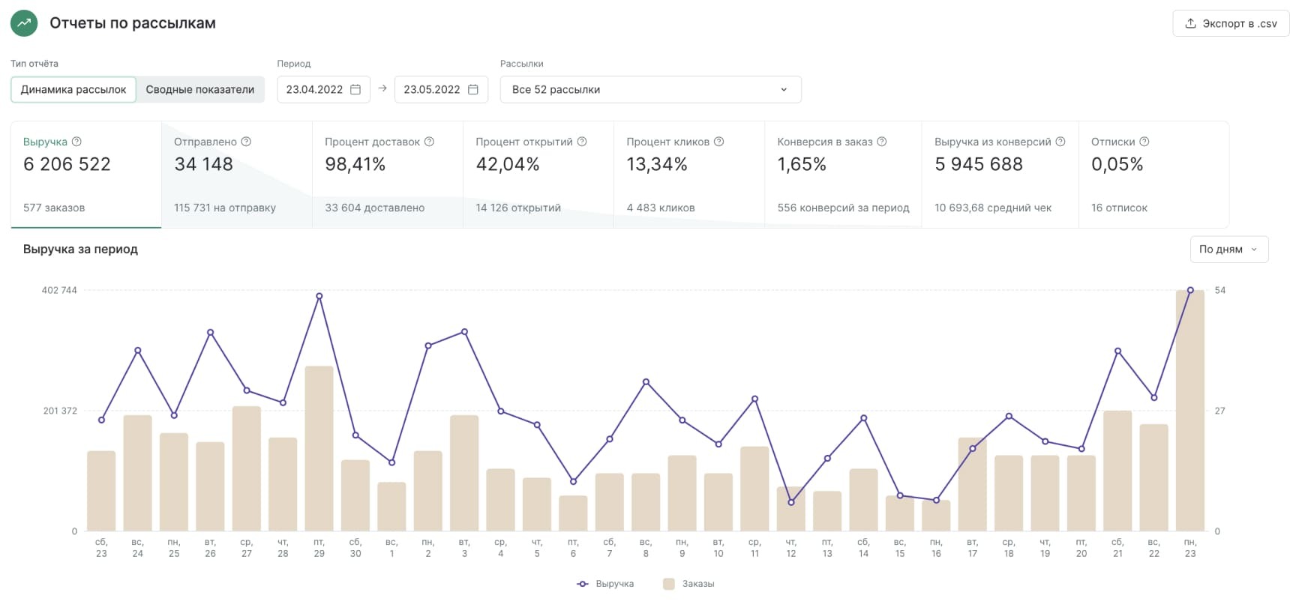Screen dimensions: 1302x616
Task: Expand the Все 52 рассылки dropdown
Action: (650, 89)
